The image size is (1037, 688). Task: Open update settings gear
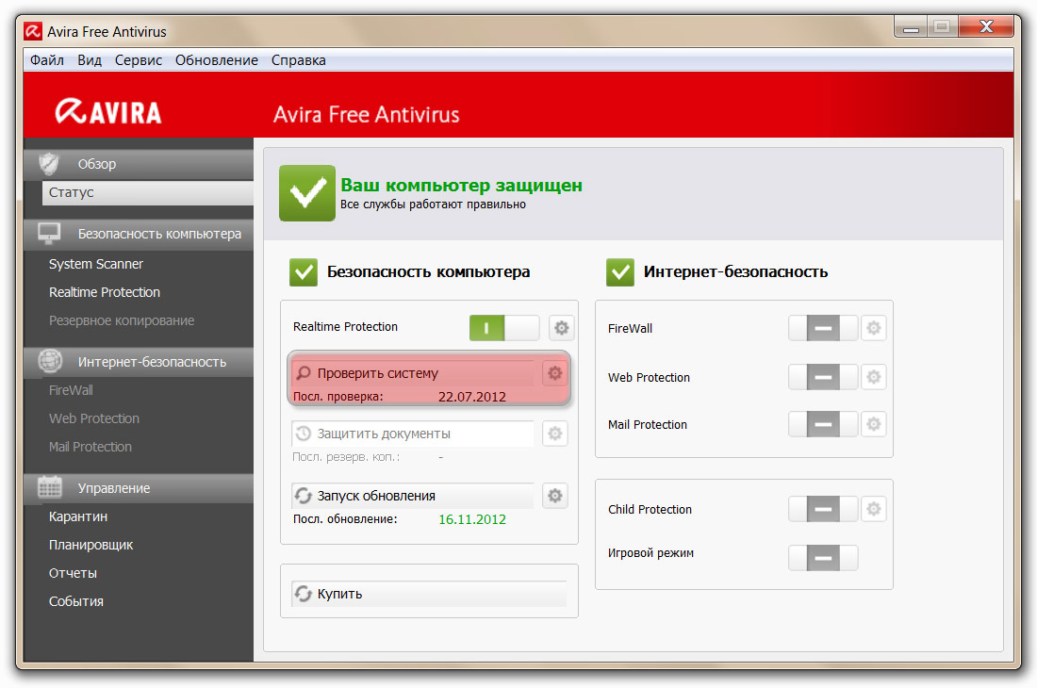555,496
